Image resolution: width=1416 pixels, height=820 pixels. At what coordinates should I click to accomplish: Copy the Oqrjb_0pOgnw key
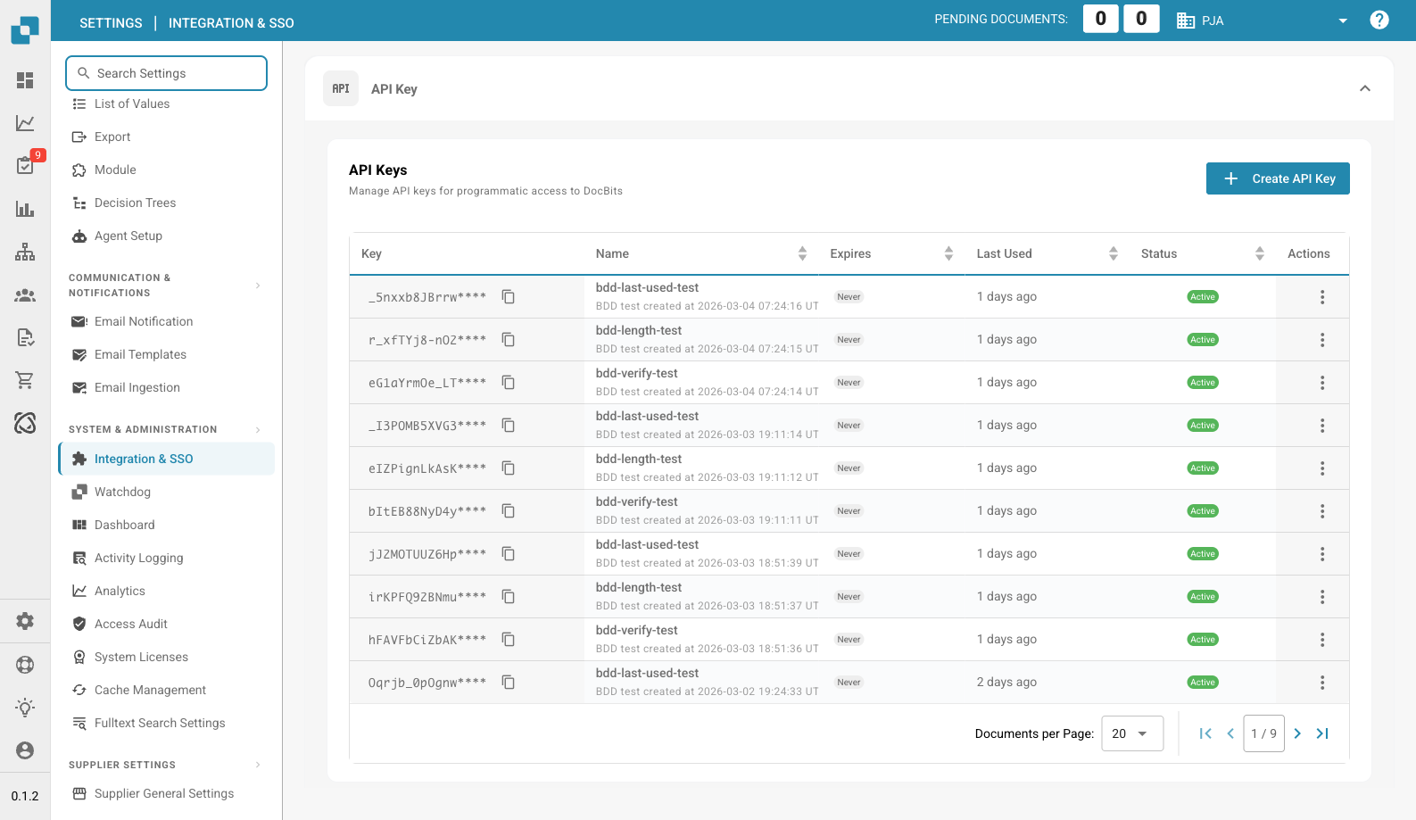tap(509, 682)
